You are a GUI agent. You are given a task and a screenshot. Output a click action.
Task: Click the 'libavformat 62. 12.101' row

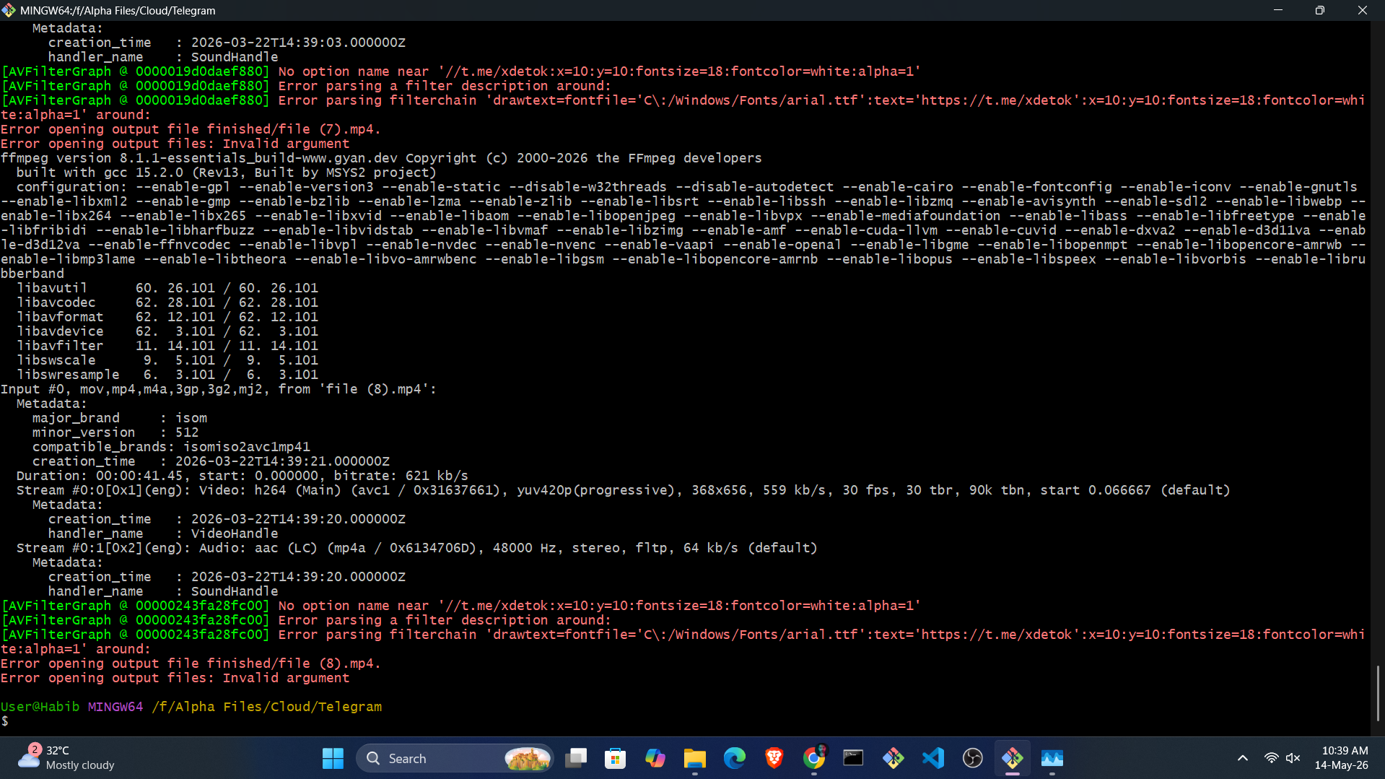(x=167, y=317)
